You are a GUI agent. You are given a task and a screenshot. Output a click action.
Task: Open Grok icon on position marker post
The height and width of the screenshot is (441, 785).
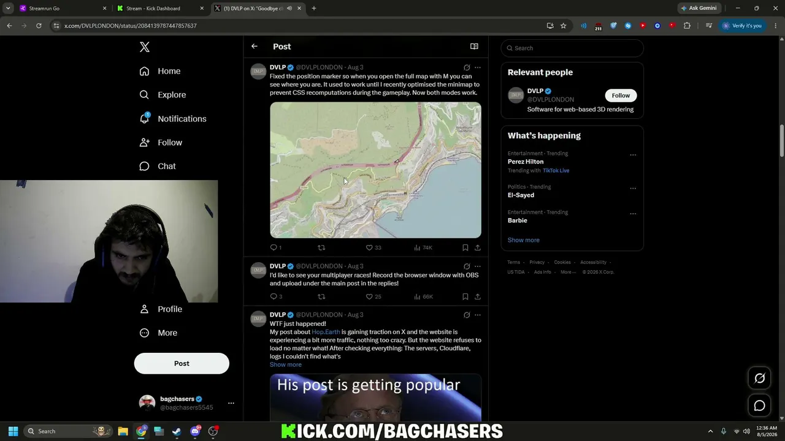point(467,67)
